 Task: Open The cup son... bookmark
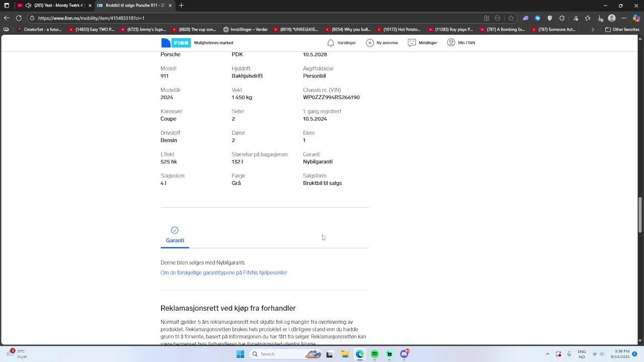tap(194, 30)
